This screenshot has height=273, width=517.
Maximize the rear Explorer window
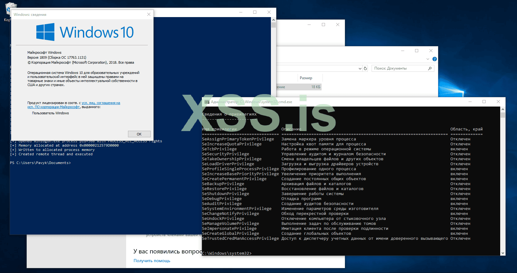click(323, 25)
